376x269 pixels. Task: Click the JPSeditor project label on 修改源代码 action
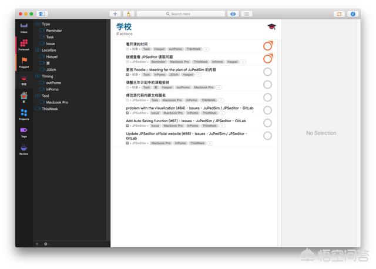[139, 100]
